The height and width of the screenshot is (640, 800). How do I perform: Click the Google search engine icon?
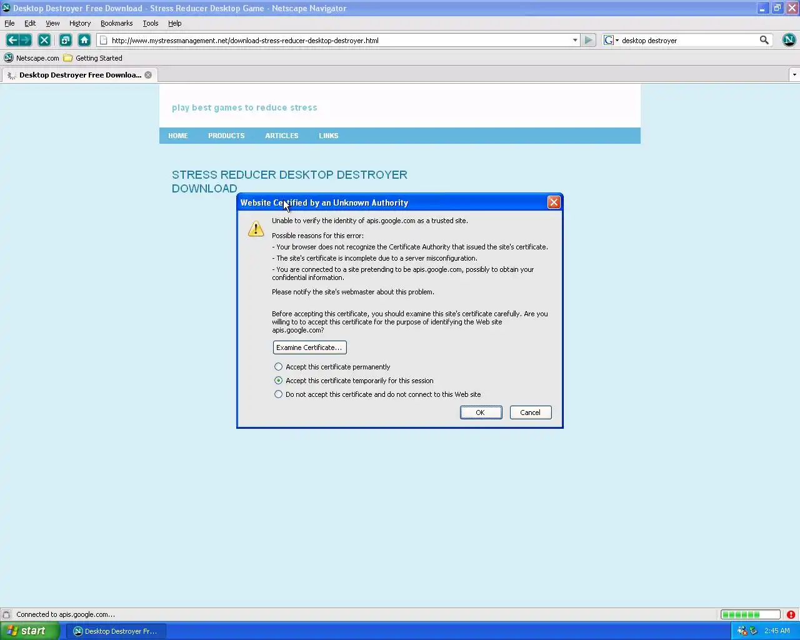click(608, 40)
